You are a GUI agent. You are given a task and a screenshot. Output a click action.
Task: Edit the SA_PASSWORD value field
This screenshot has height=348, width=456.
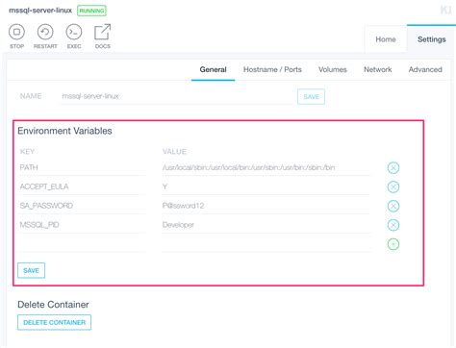click(266, 206)
